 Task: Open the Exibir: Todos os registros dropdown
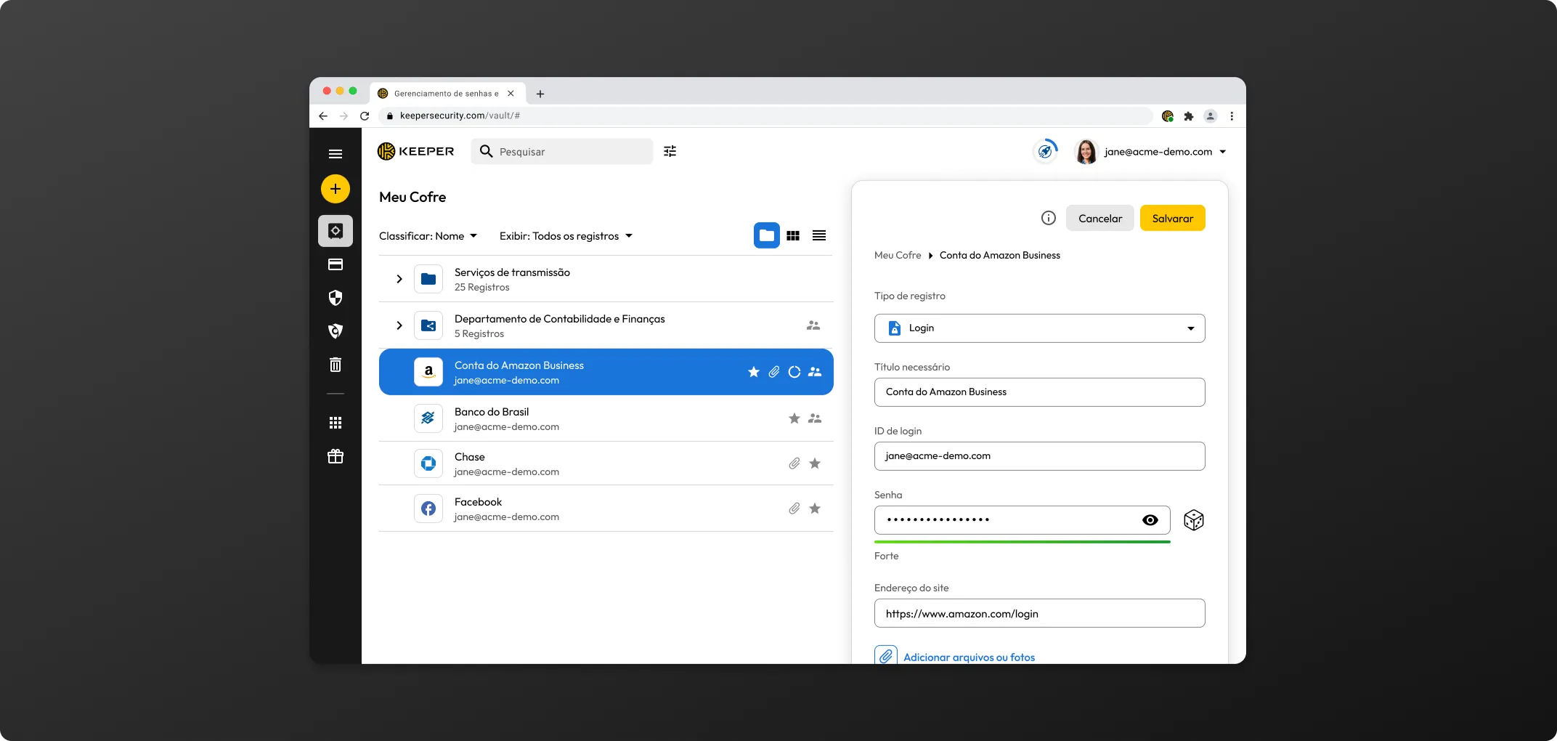[566, 236]
